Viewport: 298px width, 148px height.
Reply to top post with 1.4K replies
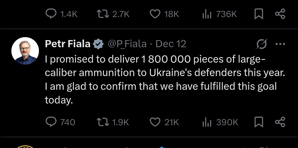[x=51, y=14]
